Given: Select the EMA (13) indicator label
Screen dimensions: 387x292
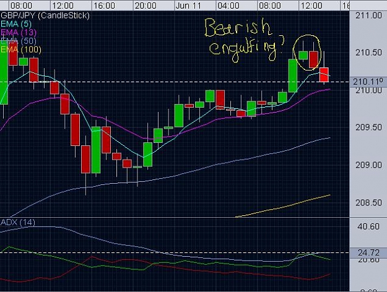Looking at the screenshot, I should point(19,32).
